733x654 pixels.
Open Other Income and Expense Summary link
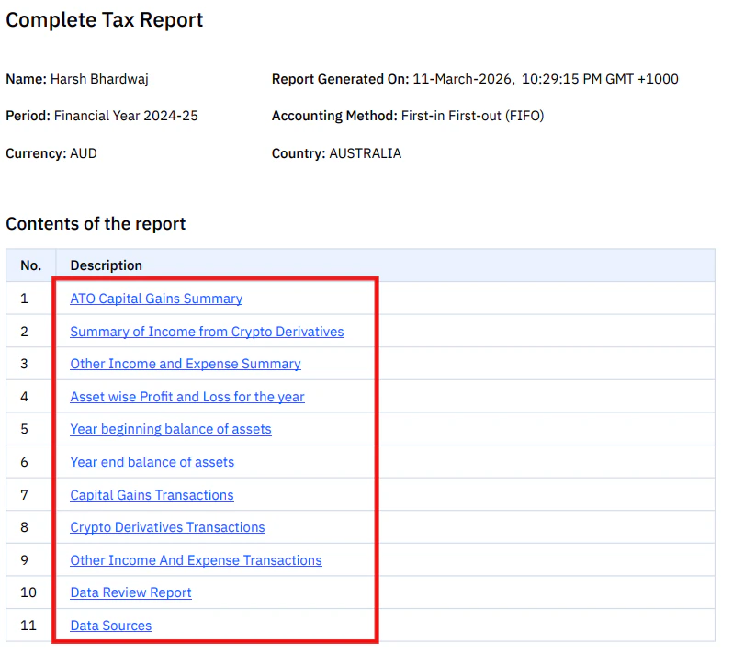[x=186, y=364]
